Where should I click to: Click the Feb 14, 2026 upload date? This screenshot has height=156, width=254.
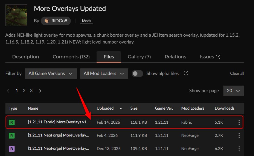point(108,122)
